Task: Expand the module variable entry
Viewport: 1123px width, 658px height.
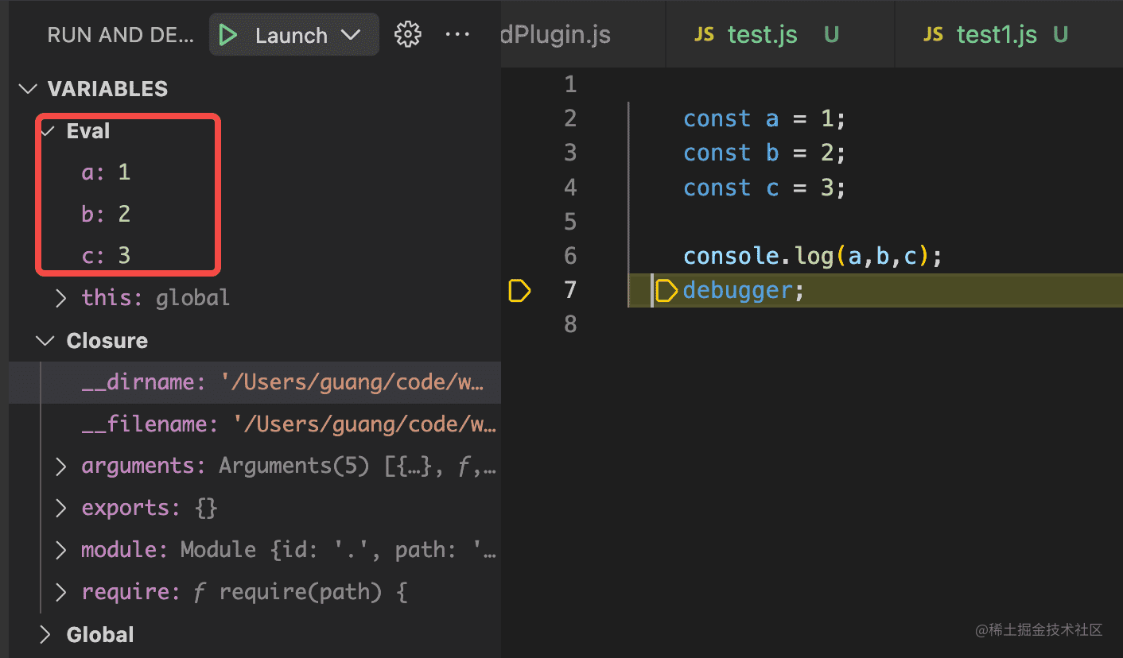Action: [61, 550]
